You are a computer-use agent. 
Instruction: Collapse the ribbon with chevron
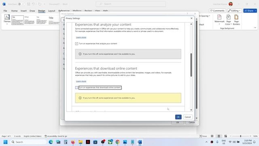(x=255, y=28)
